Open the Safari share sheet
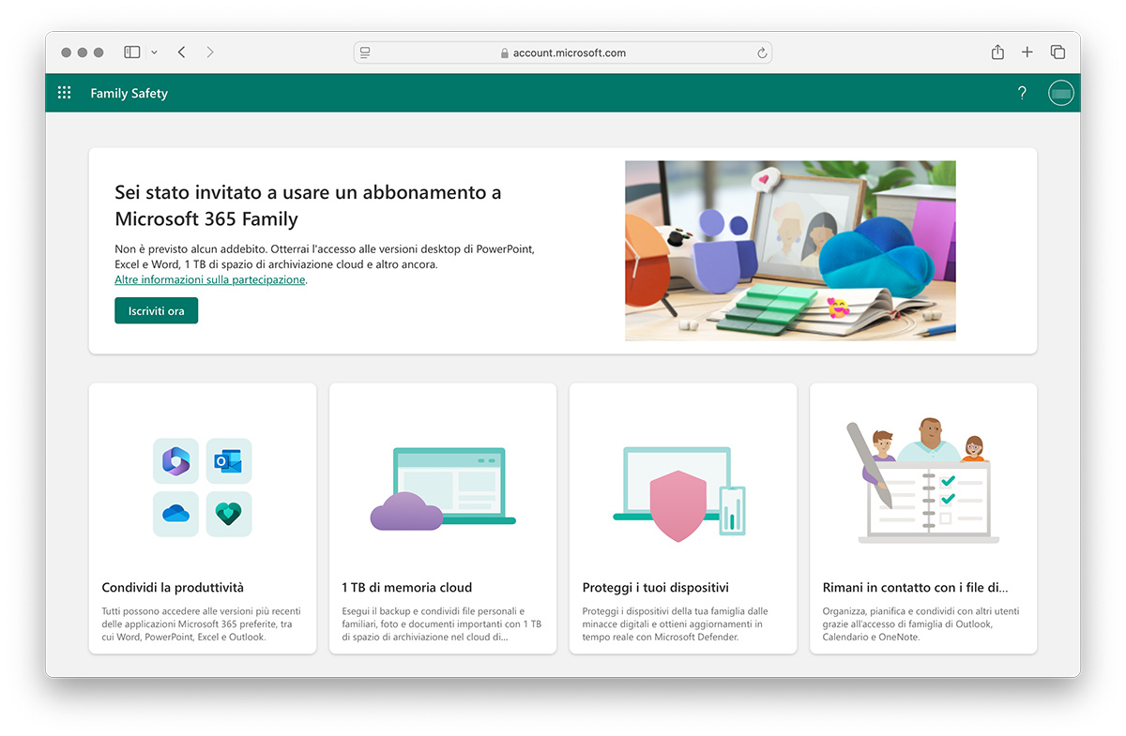The image size is (1126, 736). click(x=997, y=52)
